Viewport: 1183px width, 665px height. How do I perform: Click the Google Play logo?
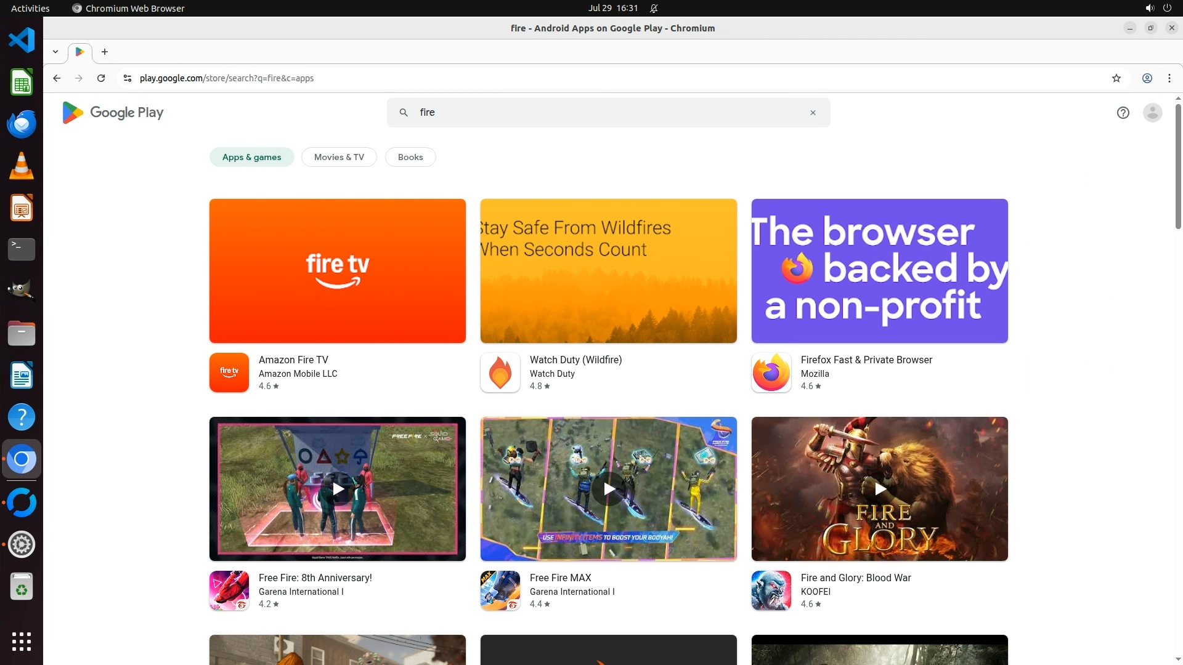113,113
